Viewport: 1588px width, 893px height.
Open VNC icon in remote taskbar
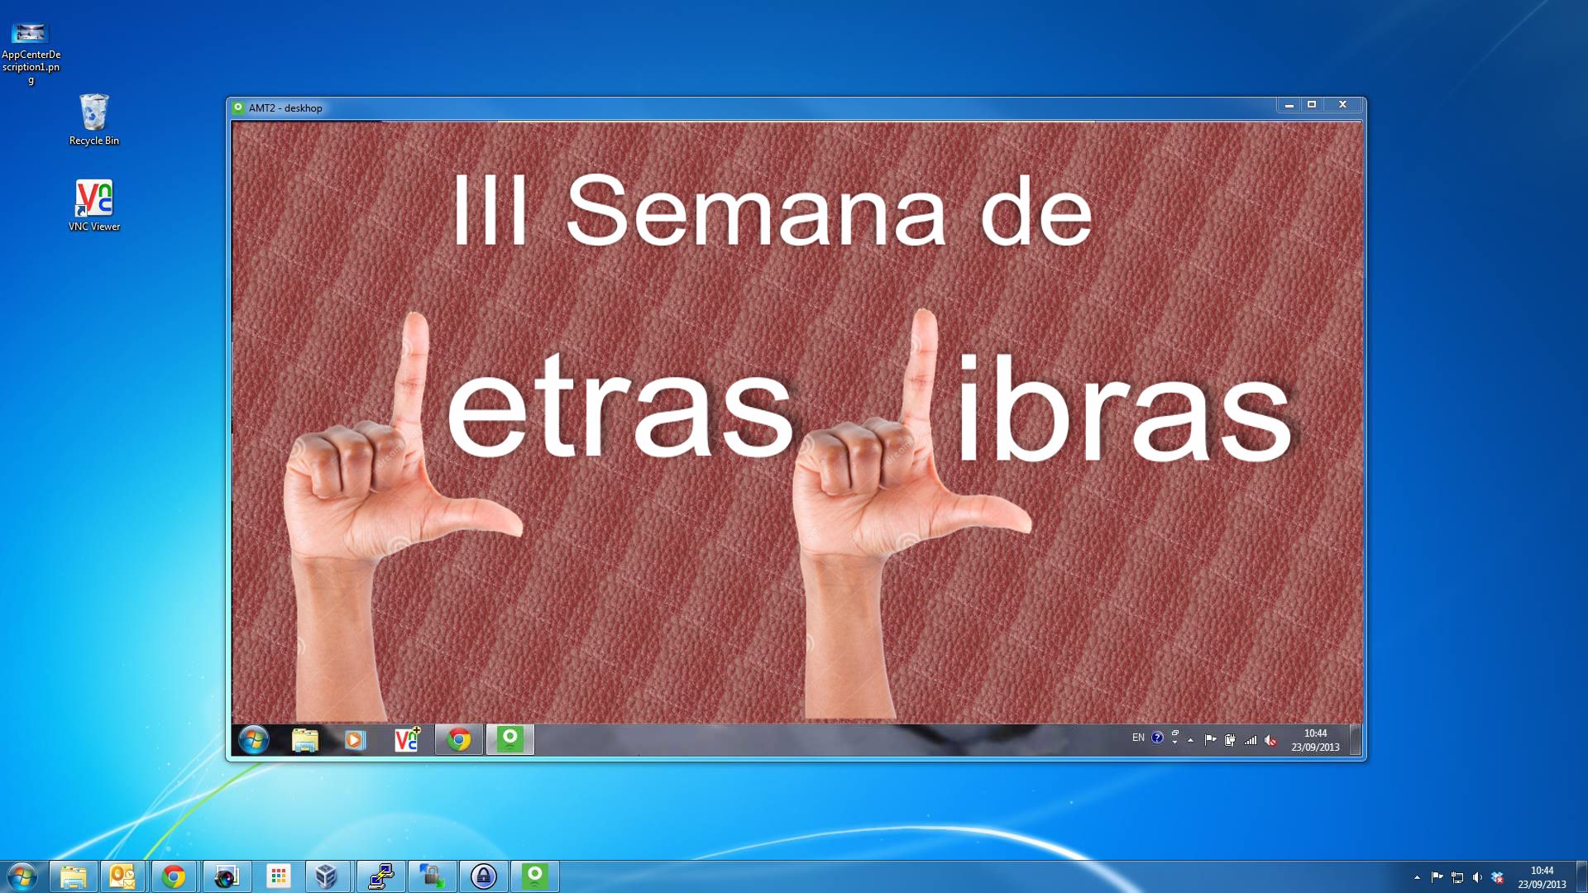click(x=407, y=740)
